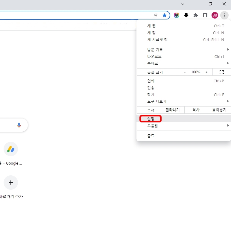Expand the 도움말 submenu
231x234 pixels.
[184, 126]
